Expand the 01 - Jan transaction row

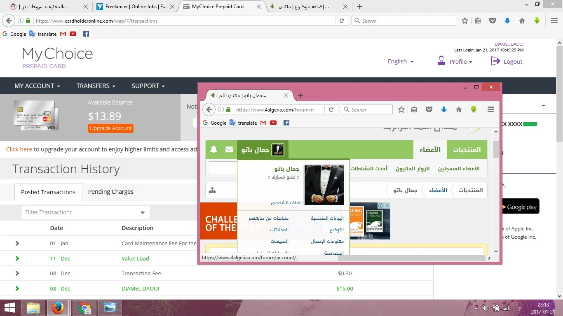(x=17, y=243)
